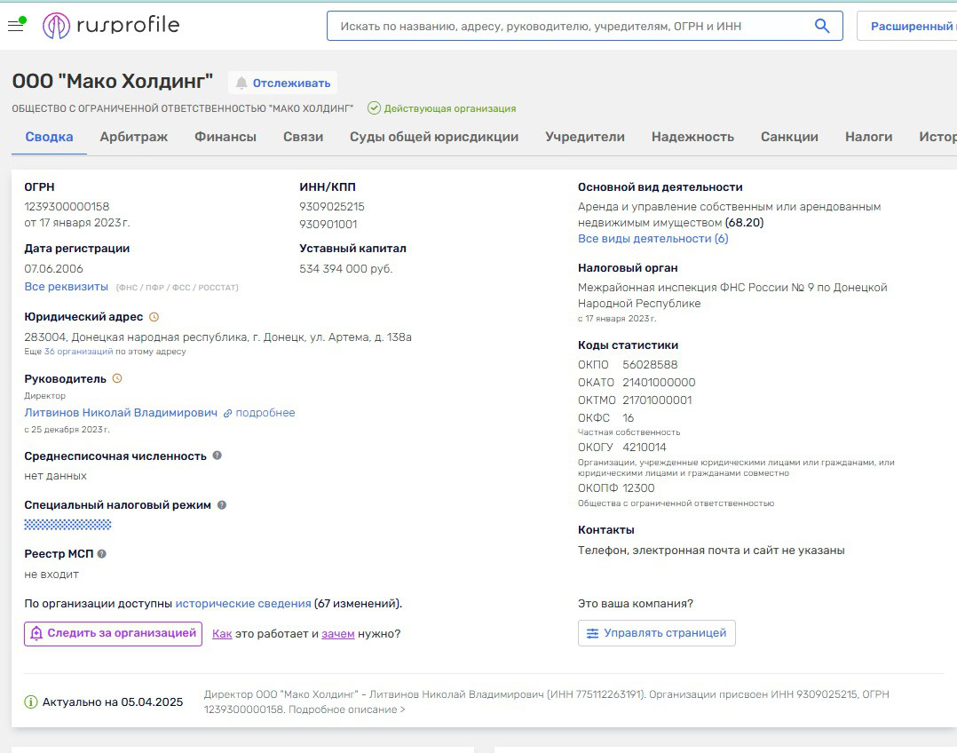The image size is (957, 753).
Task: Open the Финансы tab
Action: point(225,137)
